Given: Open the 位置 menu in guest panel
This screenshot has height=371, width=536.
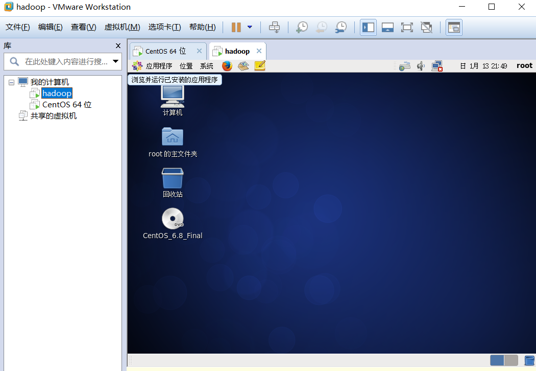Looking at the screenshot, I should (x=186, y=66).
